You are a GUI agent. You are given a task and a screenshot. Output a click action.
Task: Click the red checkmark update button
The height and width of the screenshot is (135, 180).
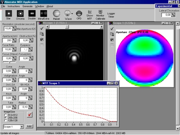point(30,115)
